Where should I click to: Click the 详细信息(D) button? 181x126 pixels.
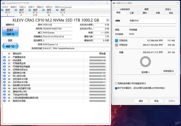click(168, 71)
